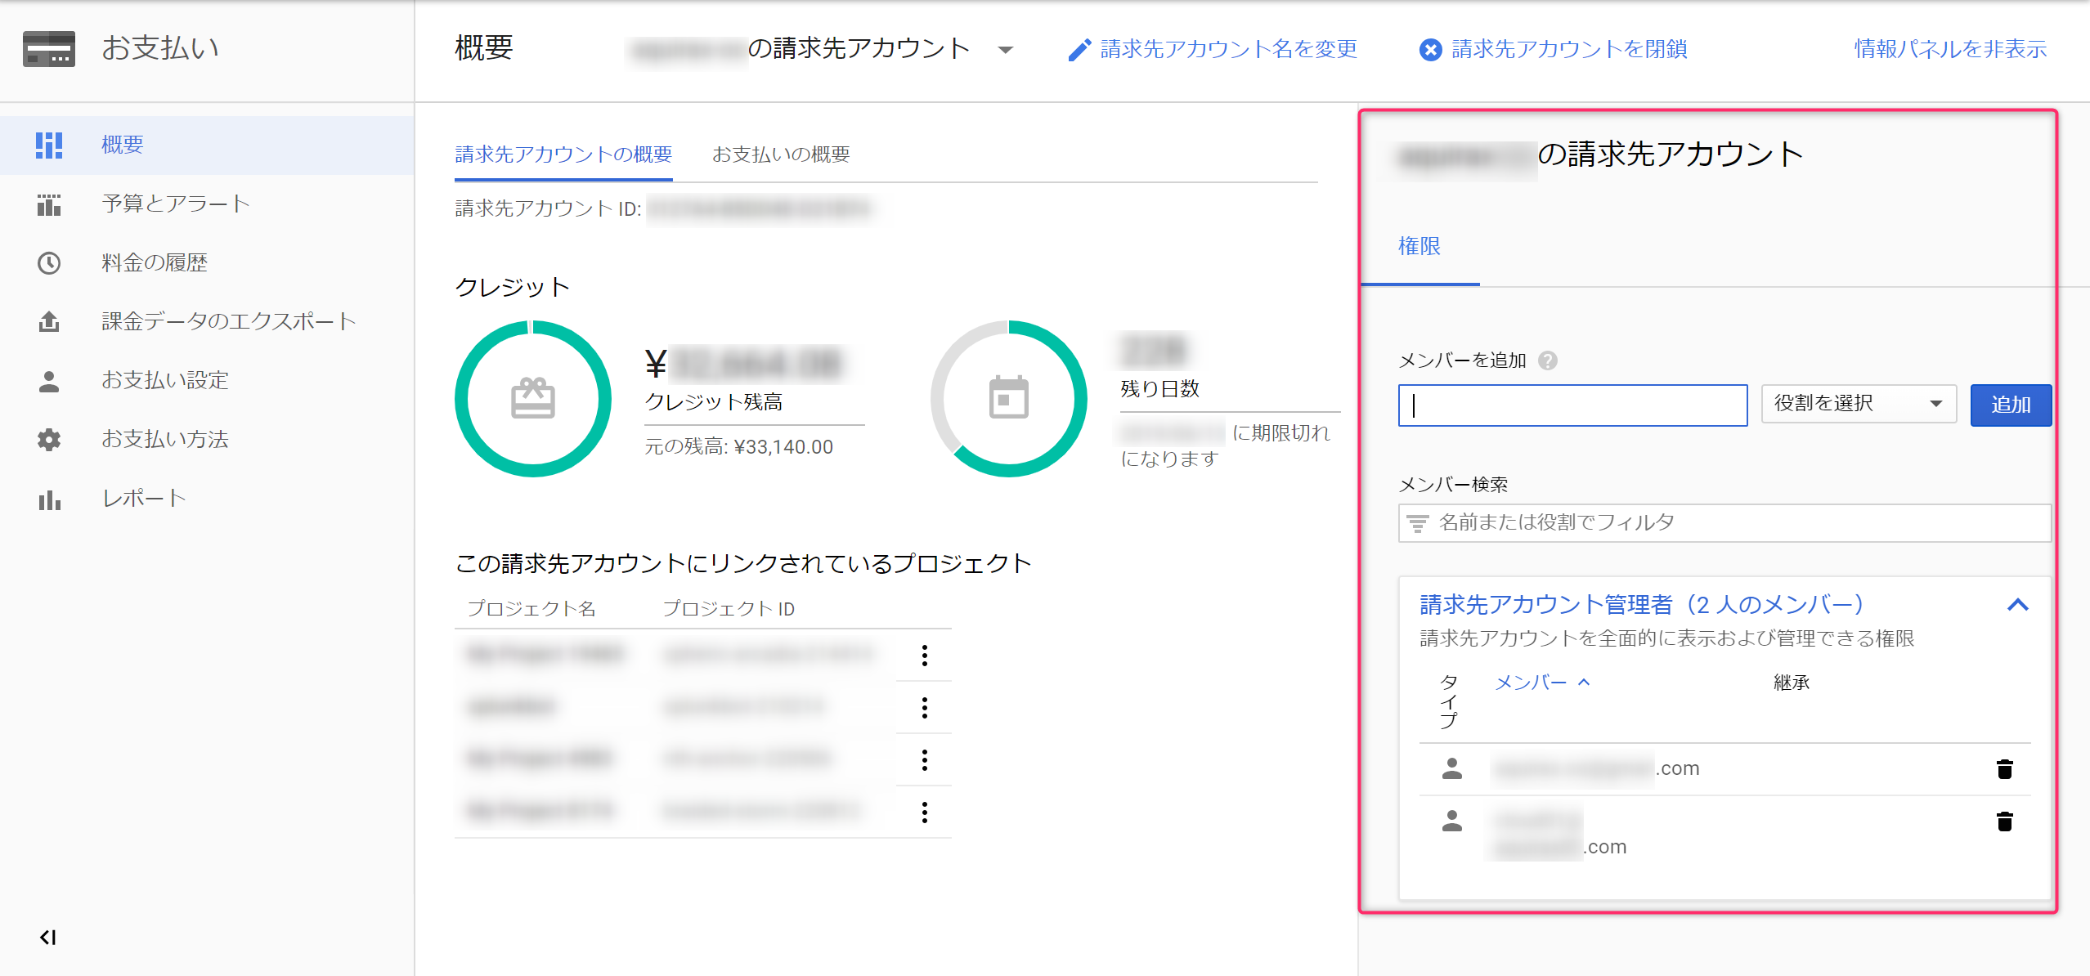Click the billing credit card logo icon

[49, 49]
